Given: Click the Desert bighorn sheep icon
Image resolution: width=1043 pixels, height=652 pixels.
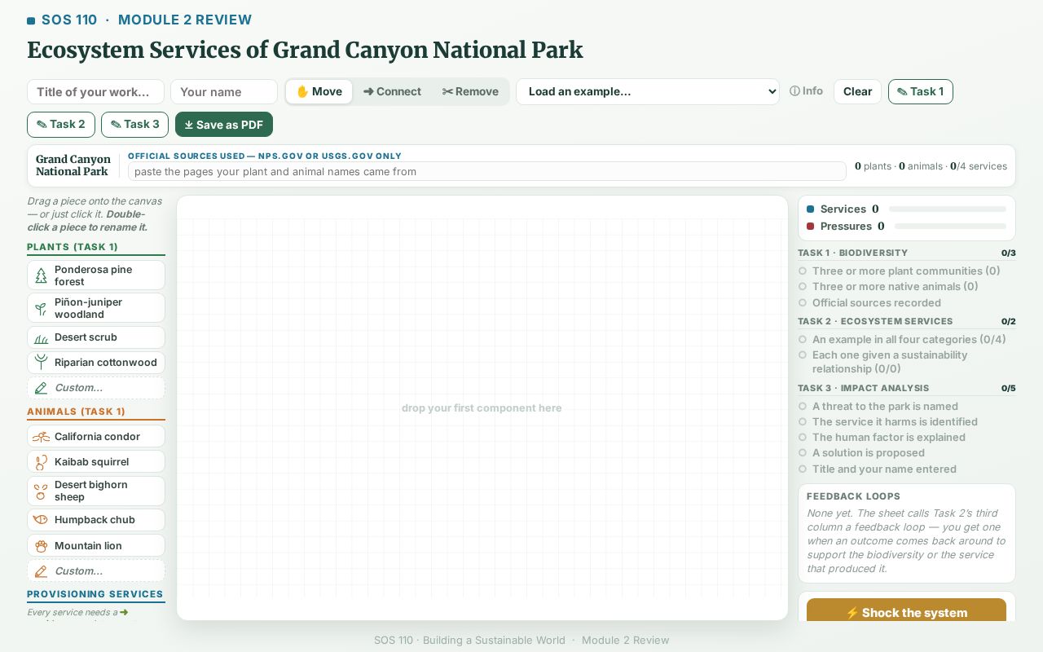Looking at the screenshot, I should pyautogui.click(x=41, y=491).
